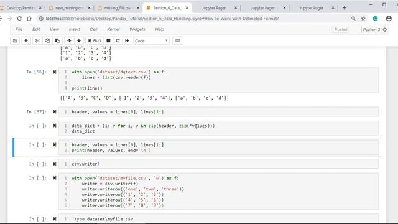Open the browser home page icon

coord(29,19)
